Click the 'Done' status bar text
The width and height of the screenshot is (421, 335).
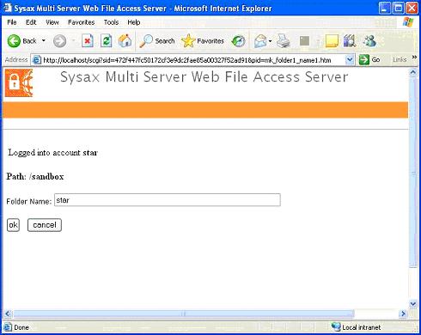pyautogui.click(x=21, y=327)
